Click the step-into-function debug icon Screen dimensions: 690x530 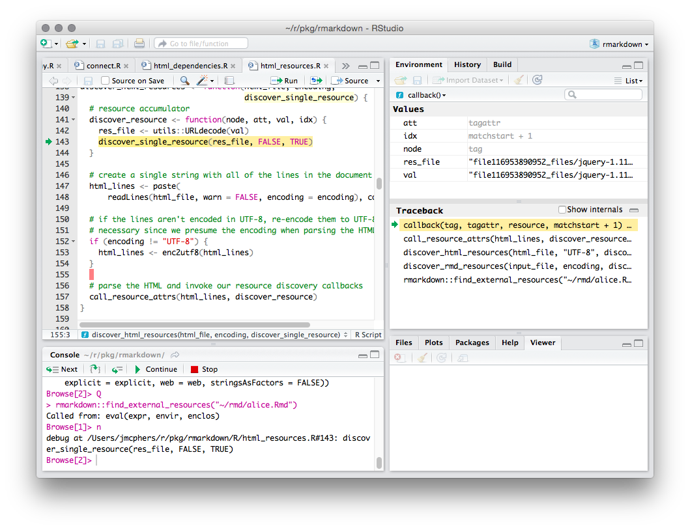[x=94, y=369]
